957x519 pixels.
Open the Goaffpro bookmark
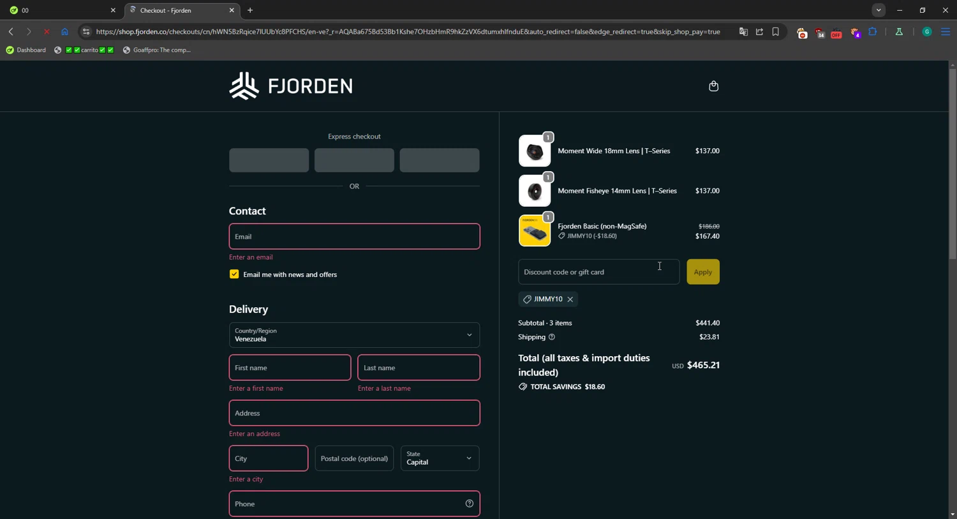pyautogui.click(x=157, y=50)
